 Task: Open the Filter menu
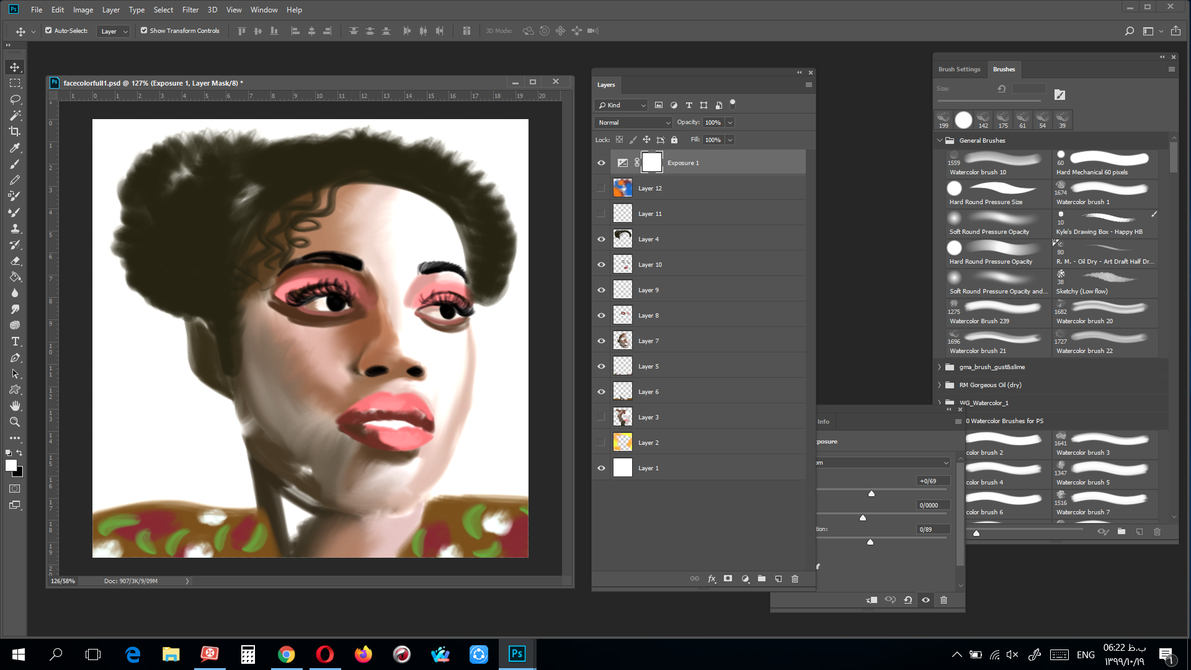click(x=190, y=10)
